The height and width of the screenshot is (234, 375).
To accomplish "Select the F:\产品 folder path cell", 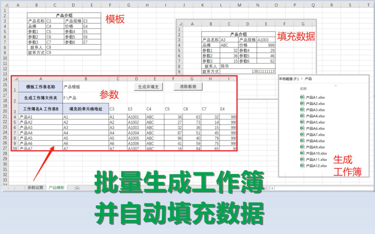I will click(86, 98).
